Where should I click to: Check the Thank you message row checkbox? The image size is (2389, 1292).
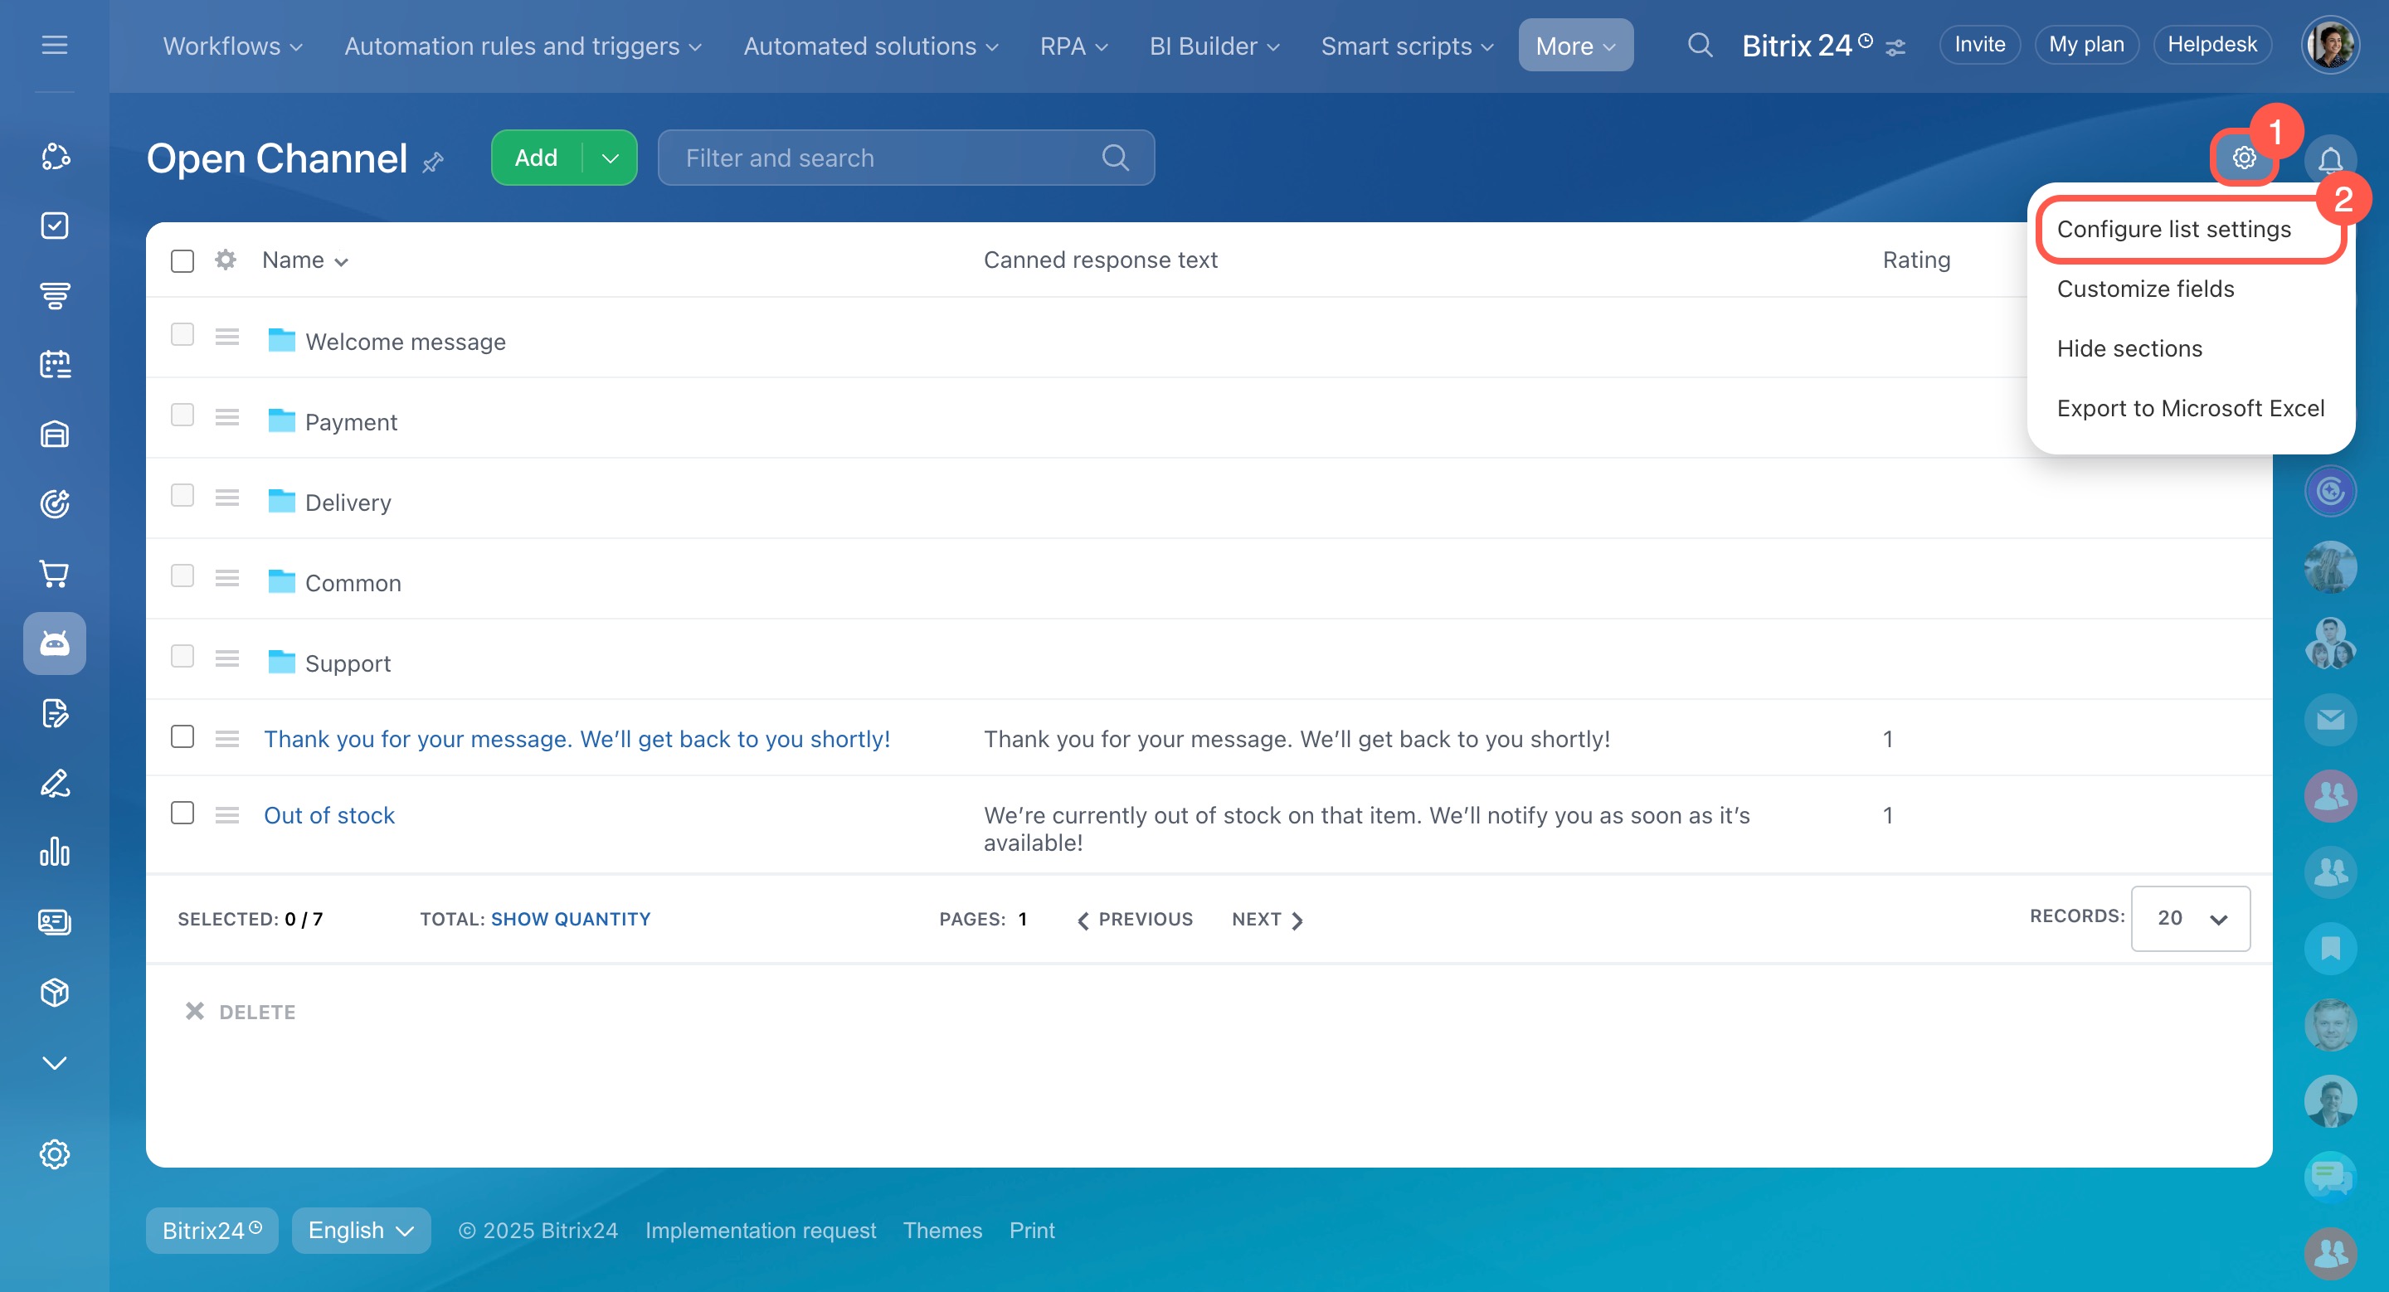pyautogui.click(x=182, y=737)
